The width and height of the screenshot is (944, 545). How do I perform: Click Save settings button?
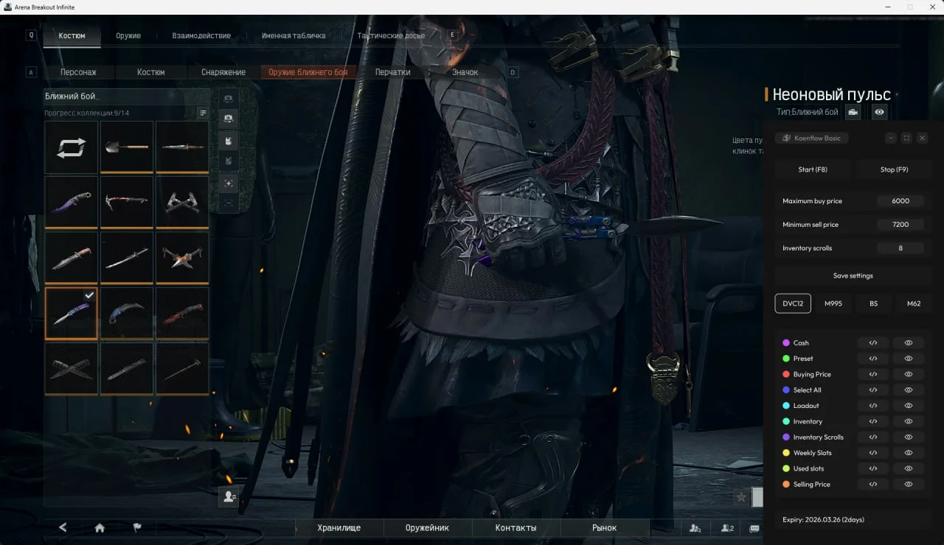(x=853, y=275)
